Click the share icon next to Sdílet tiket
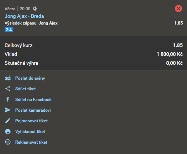The height and width of the screenshot is (154, 187). (x=8, y=89)
